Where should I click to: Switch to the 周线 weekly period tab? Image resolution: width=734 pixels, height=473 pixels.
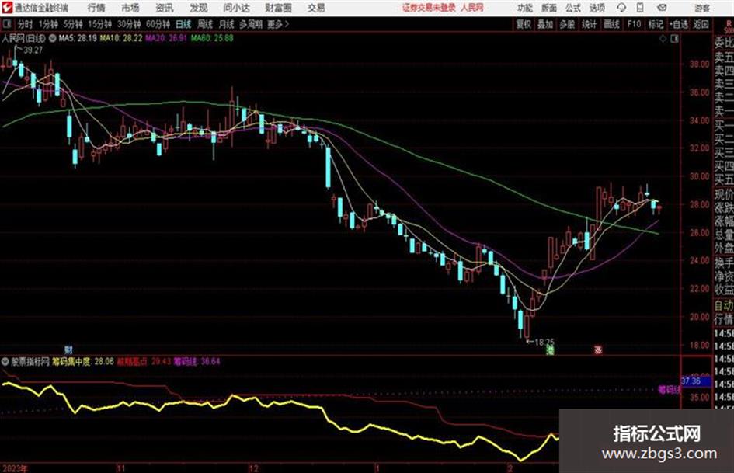[205, 24]
